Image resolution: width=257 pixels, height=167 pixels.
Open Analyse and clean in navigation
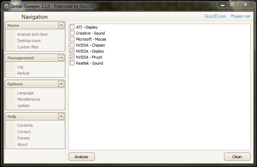point(33,34)
